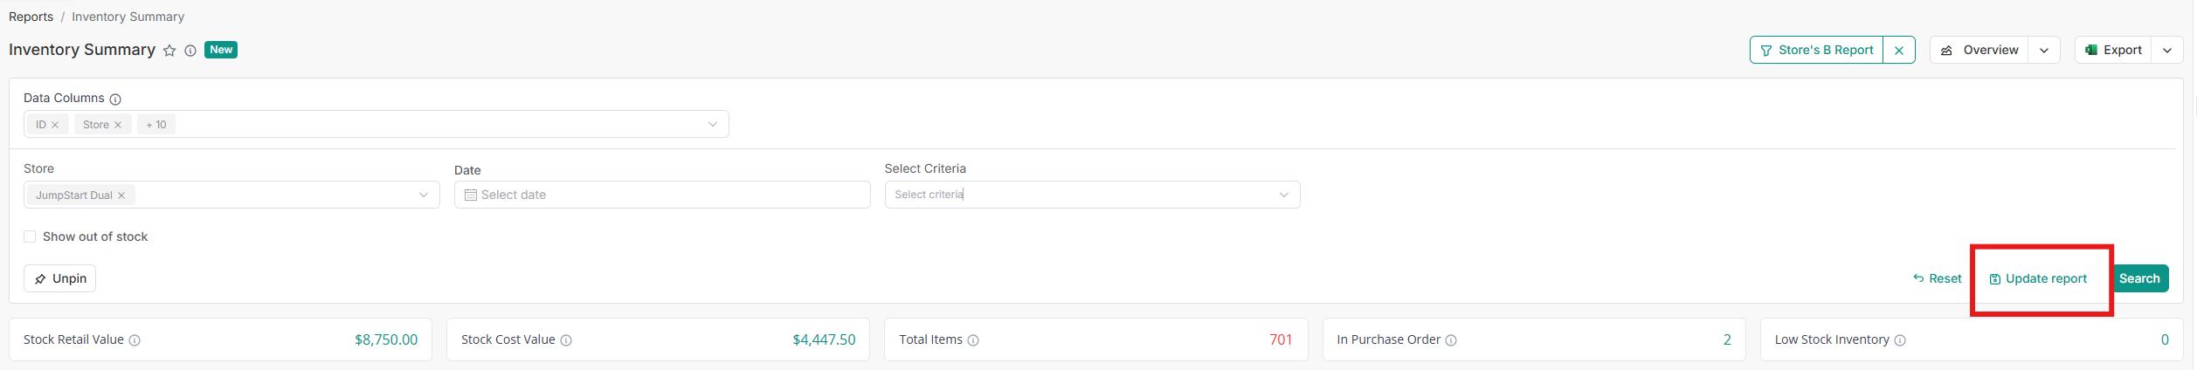The width and height of the screenshot is (2197, 370).
Task: Click the Data Columns info icon
Action: click(115, 99)
